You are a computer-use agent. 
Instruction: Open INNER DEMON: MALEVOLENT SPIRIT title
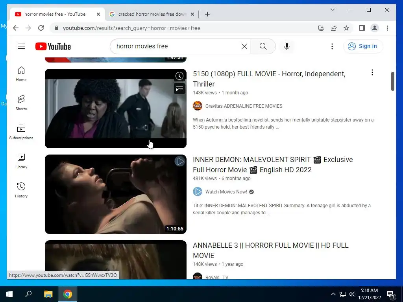click(273, 165)
